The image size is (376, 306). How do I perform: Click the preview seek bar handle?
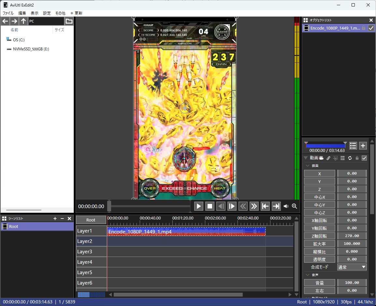(x=109, y=206)
